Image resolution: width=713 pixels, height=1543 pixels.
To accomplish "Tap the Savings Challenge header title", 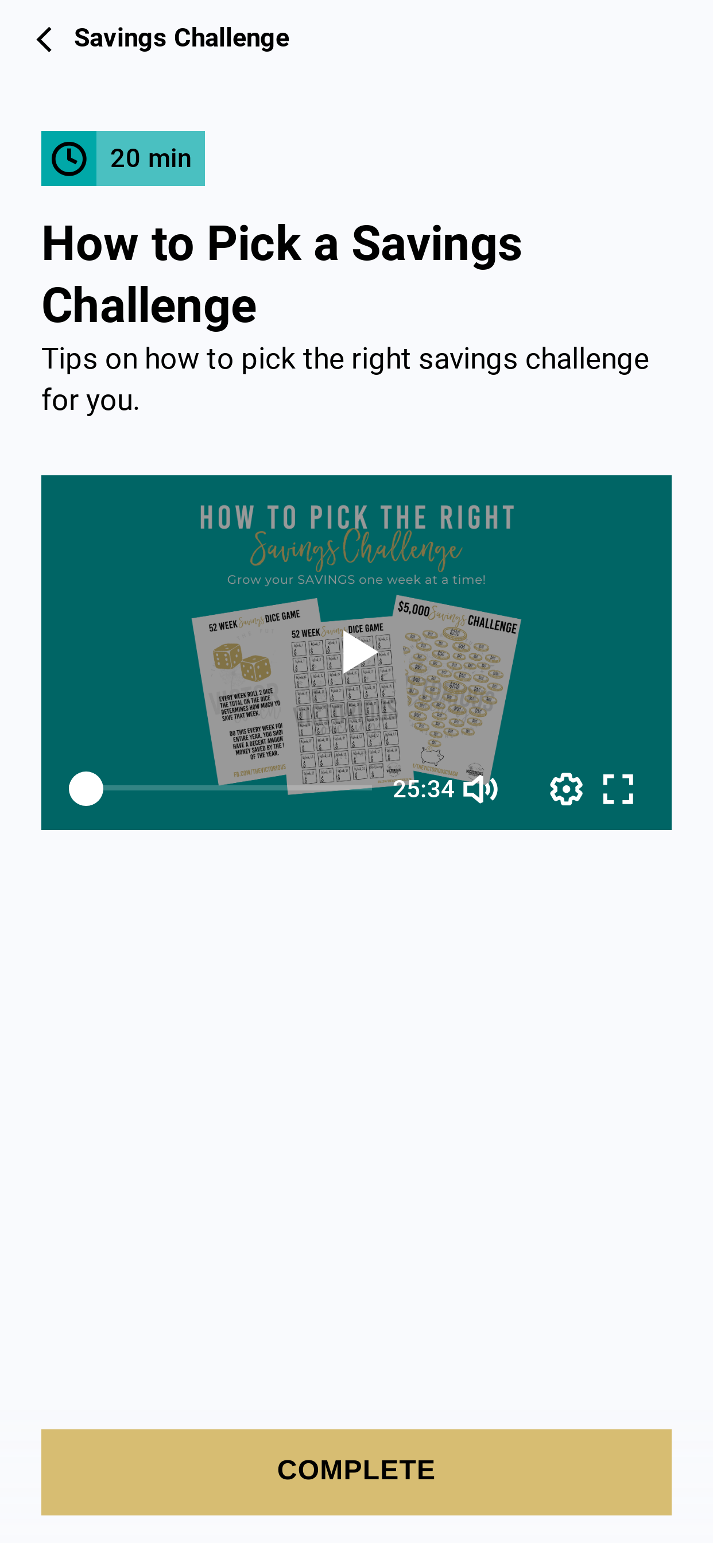I will pos(181,38).
